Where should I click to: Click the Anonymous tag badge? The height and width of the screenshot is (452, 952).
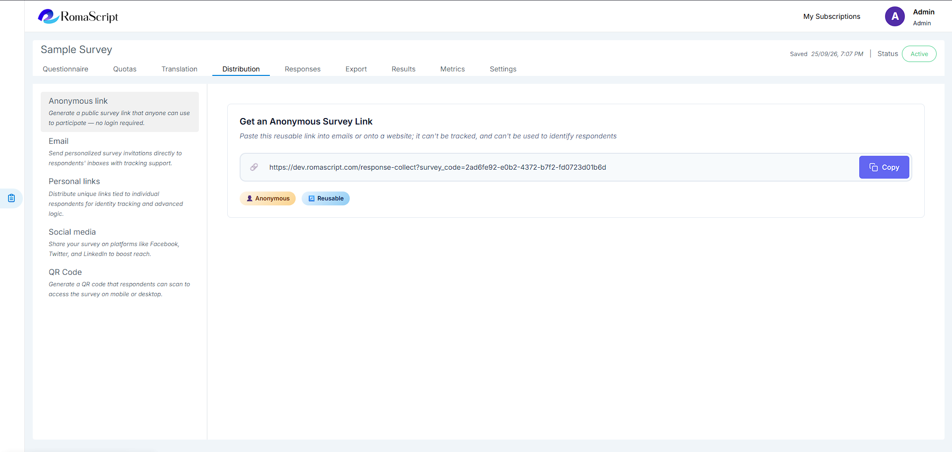[268, 198]
